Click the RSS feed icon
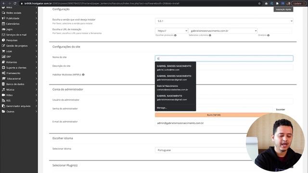The width and height of the screenshot is (308, 173). pos(3,100)
